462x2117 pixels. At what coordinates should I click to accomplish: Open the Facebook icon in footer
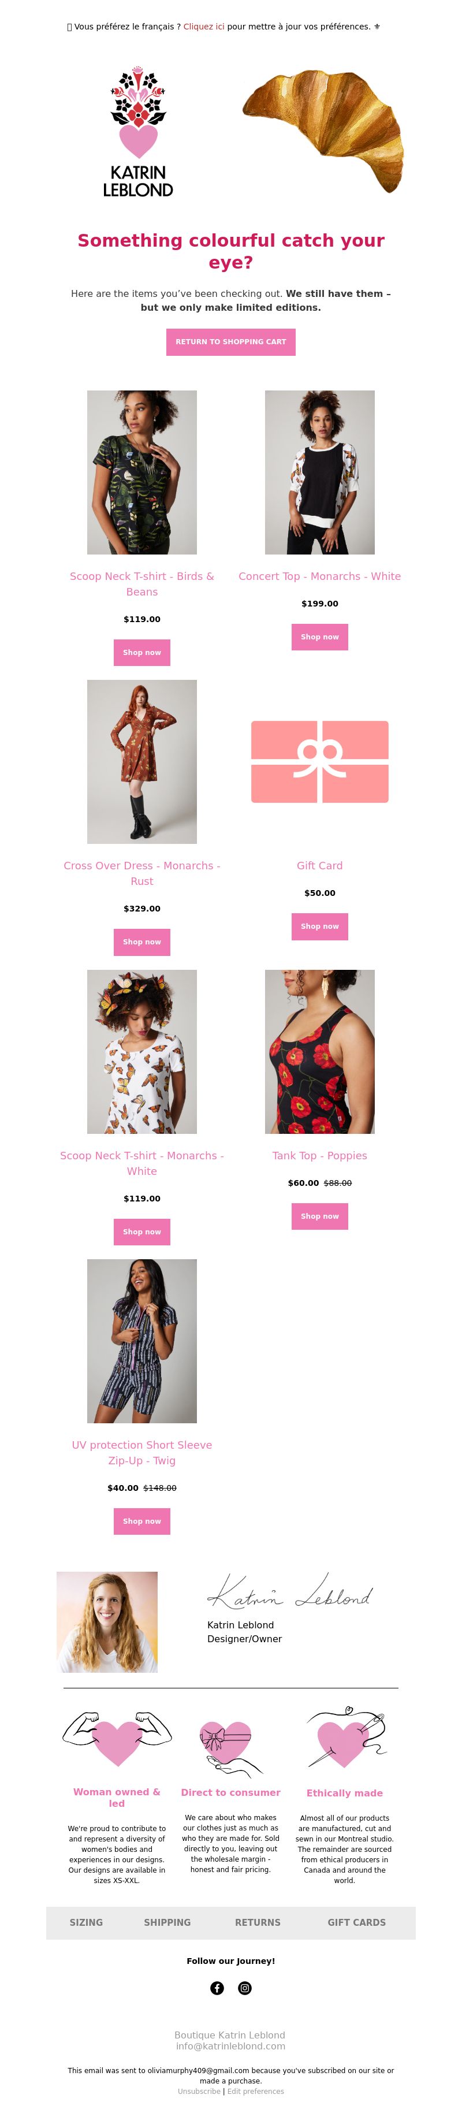pos(217,1988)
